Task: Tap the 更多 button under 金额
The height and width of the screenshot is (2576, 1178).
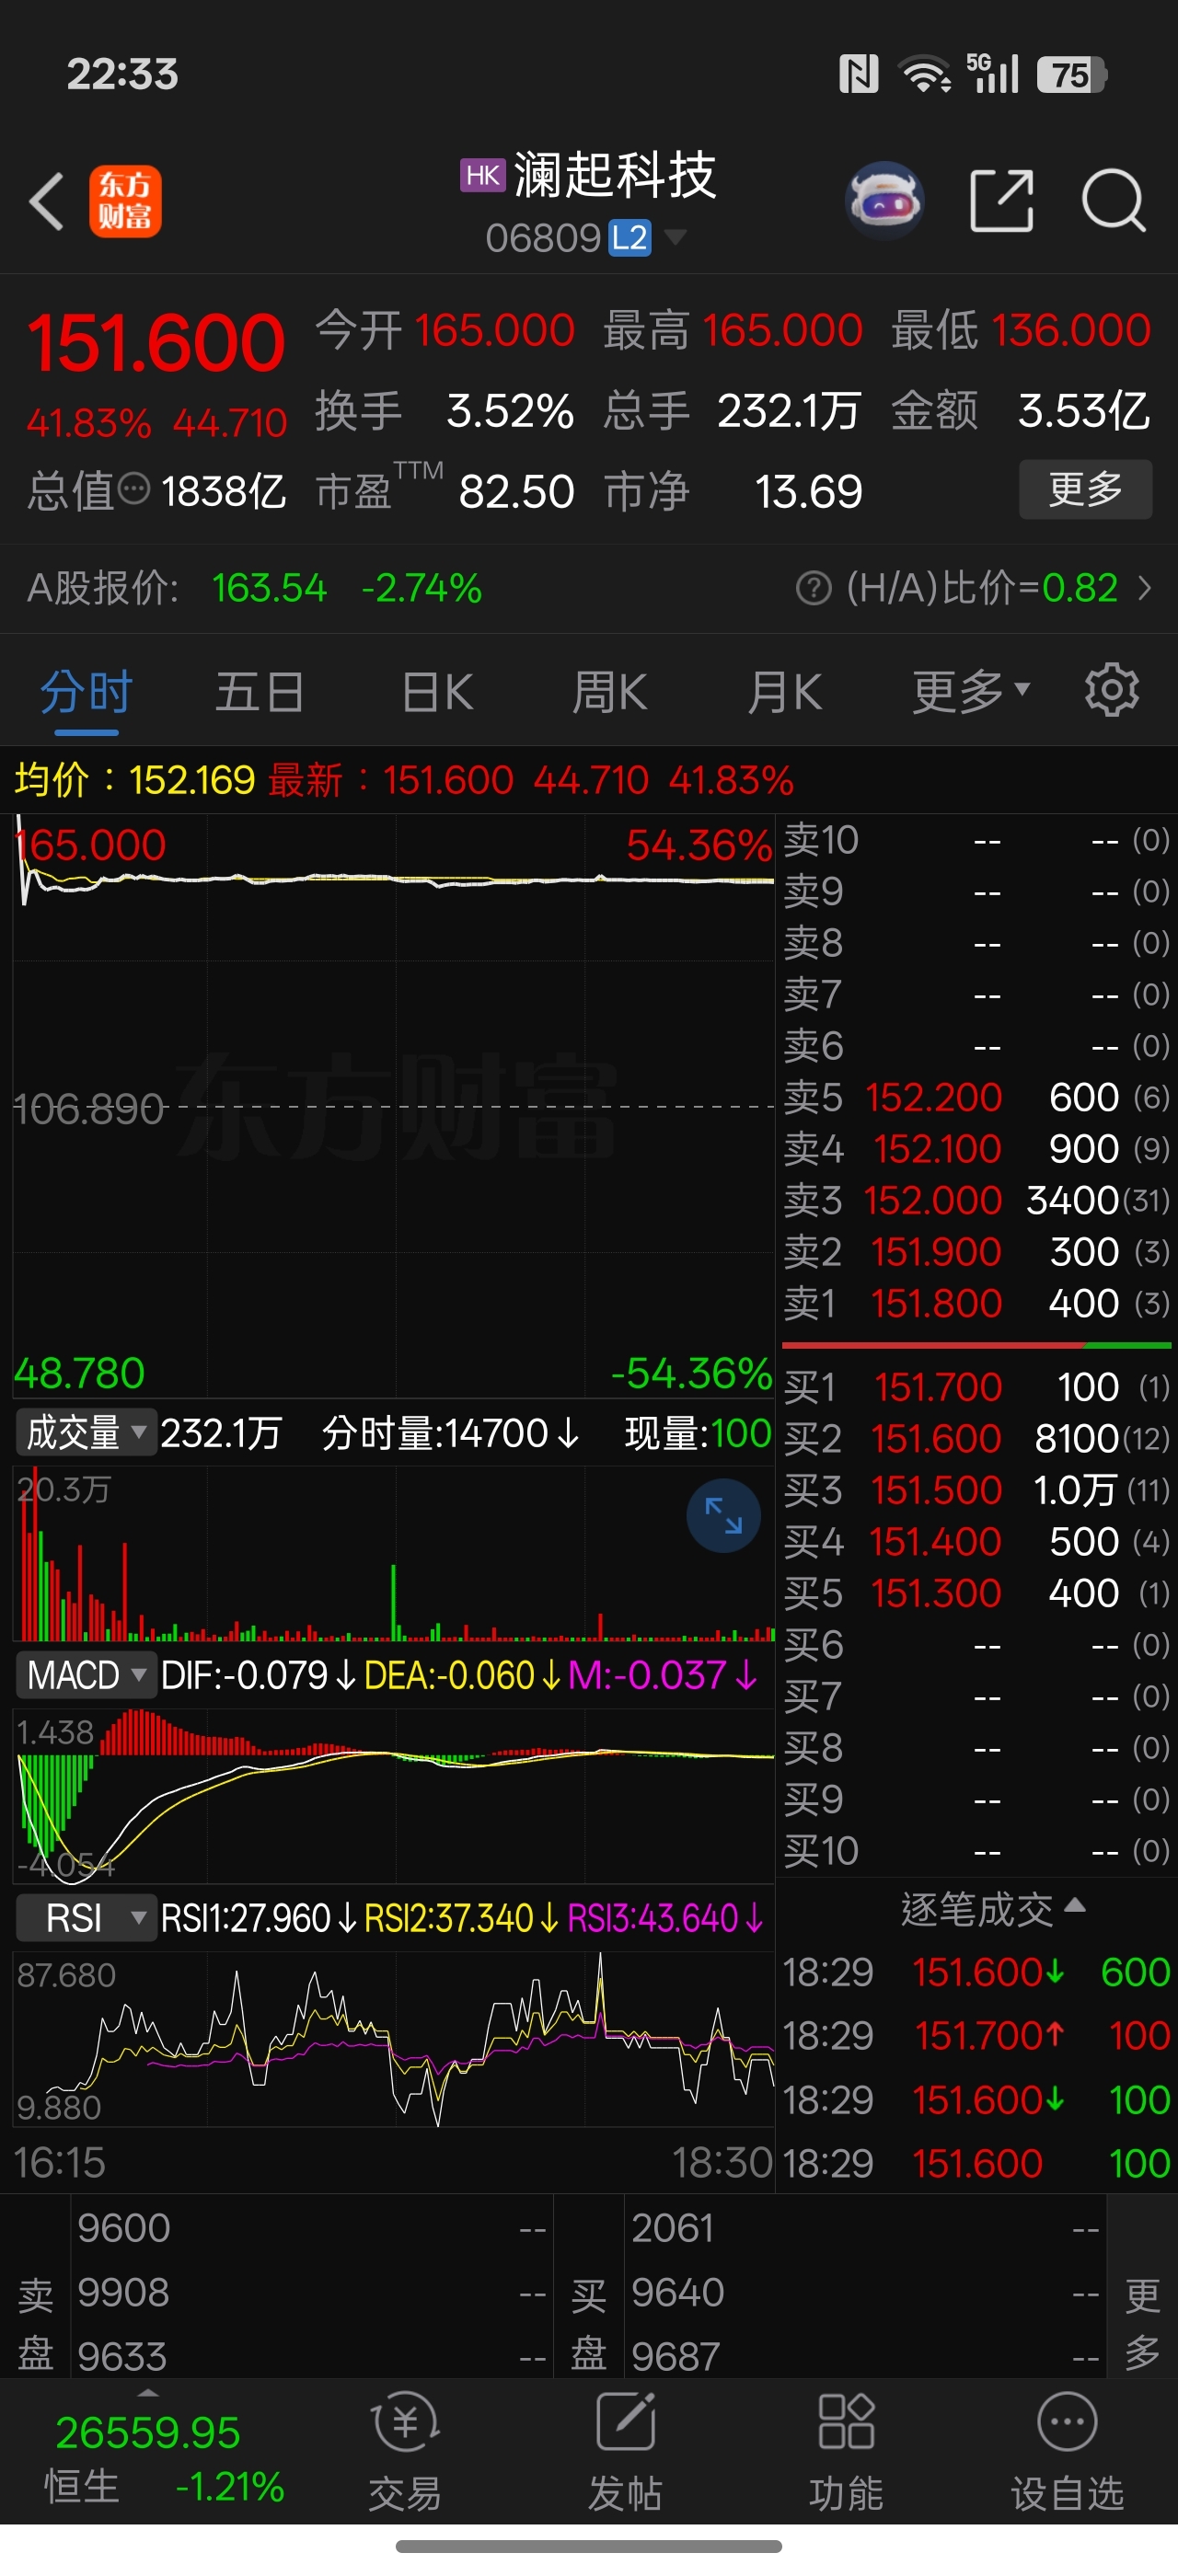Action: pos(1085,489)
